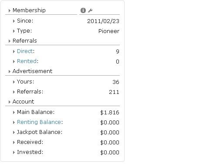Click arrow beside Membership heading
This screenshot has width=223, height=167.
[x=10, y=10]
